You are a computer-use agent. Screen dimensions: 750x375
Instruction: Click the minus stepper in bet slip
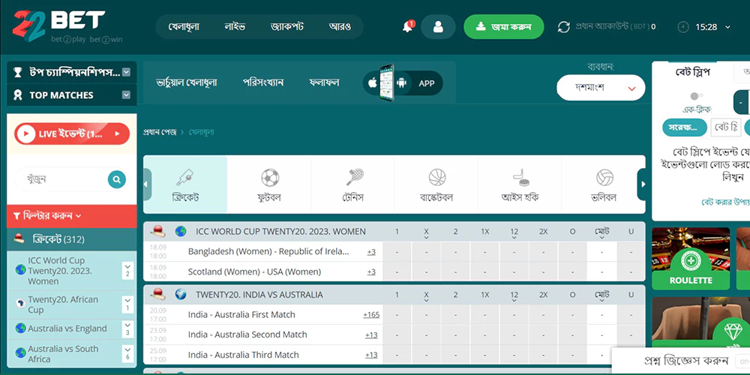tap(741, 102)
